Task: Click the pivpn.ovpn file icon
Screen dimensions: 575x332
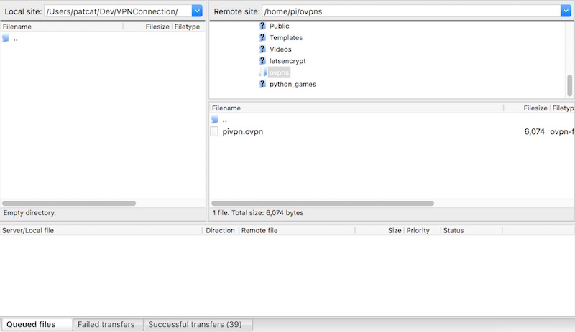Action: (x=214, y=132)
